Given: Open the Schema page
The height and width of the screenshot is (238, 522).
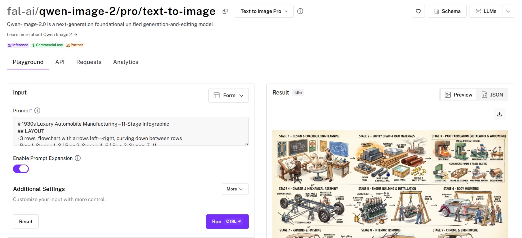Looking at the screenshot, I should [447, 11].
